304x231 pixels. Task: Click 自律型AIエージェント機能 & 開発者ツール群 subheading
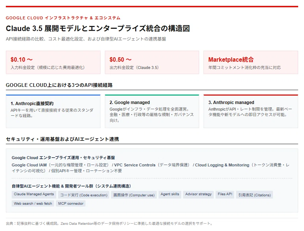(71, 186)
